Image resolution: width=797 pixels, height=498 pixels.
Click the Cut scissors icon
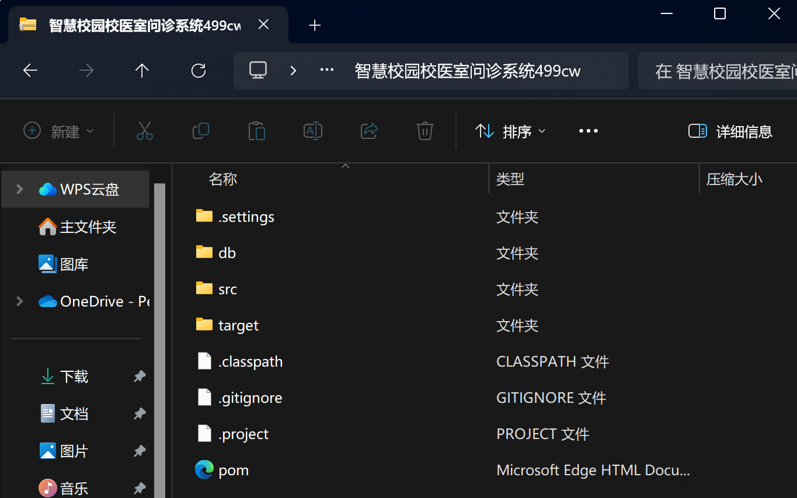click(145, 131)
